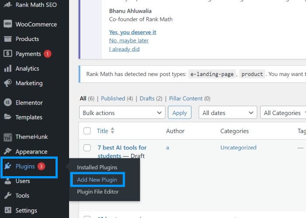Open Elementor using its circular icon
Image resolution: width=306 pixels, height=218 pixels.
point(7,102)
